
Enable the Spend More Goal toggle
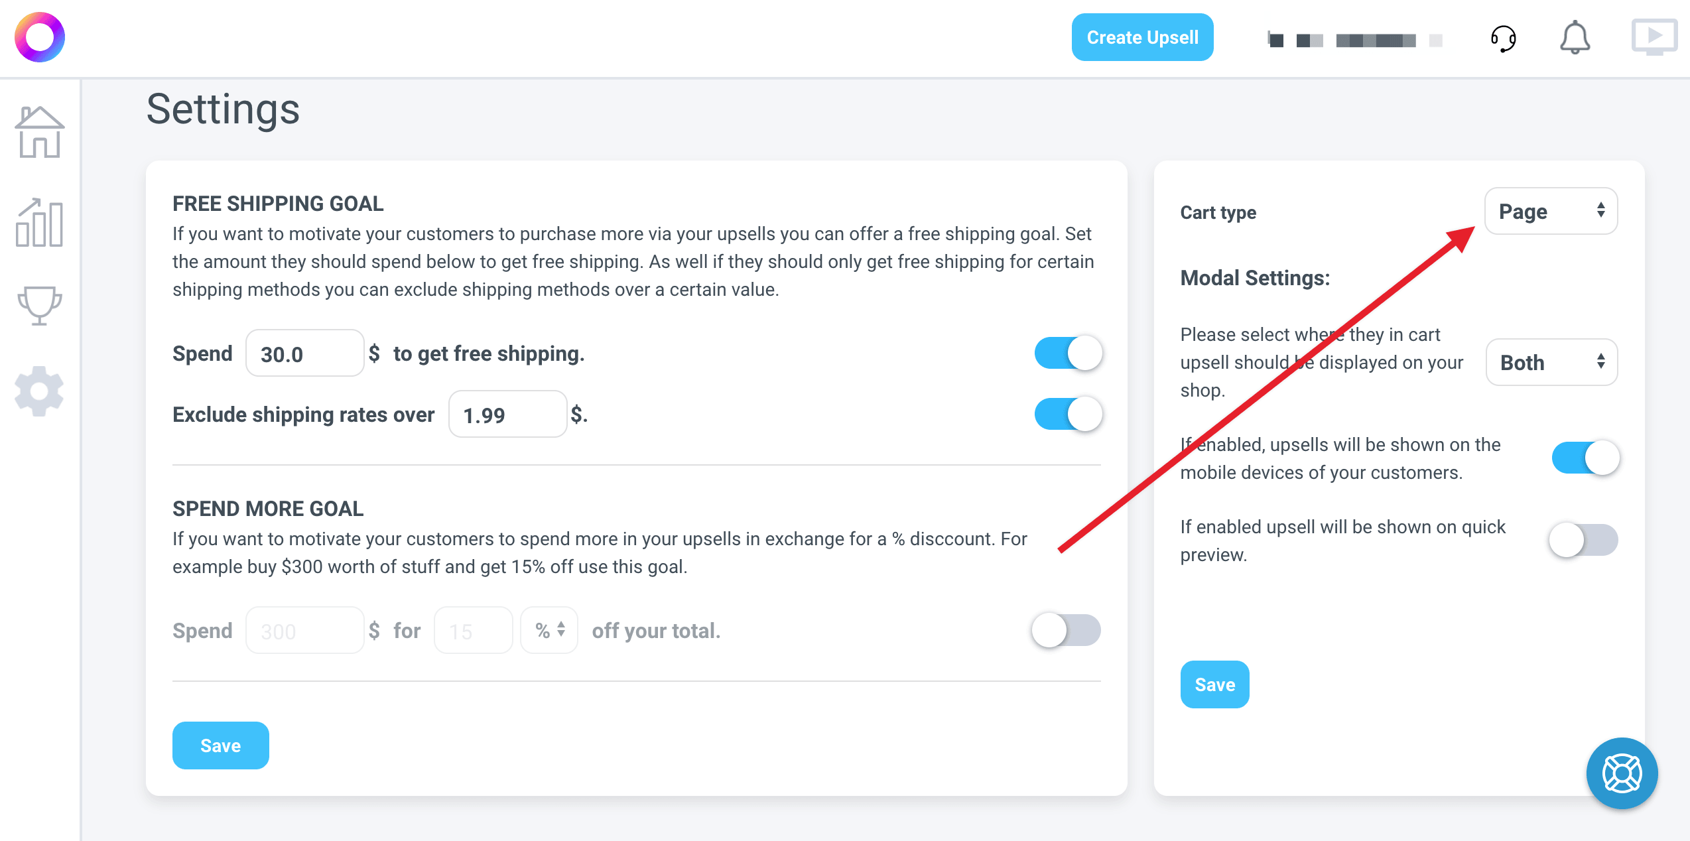(x=1067, y=630)
